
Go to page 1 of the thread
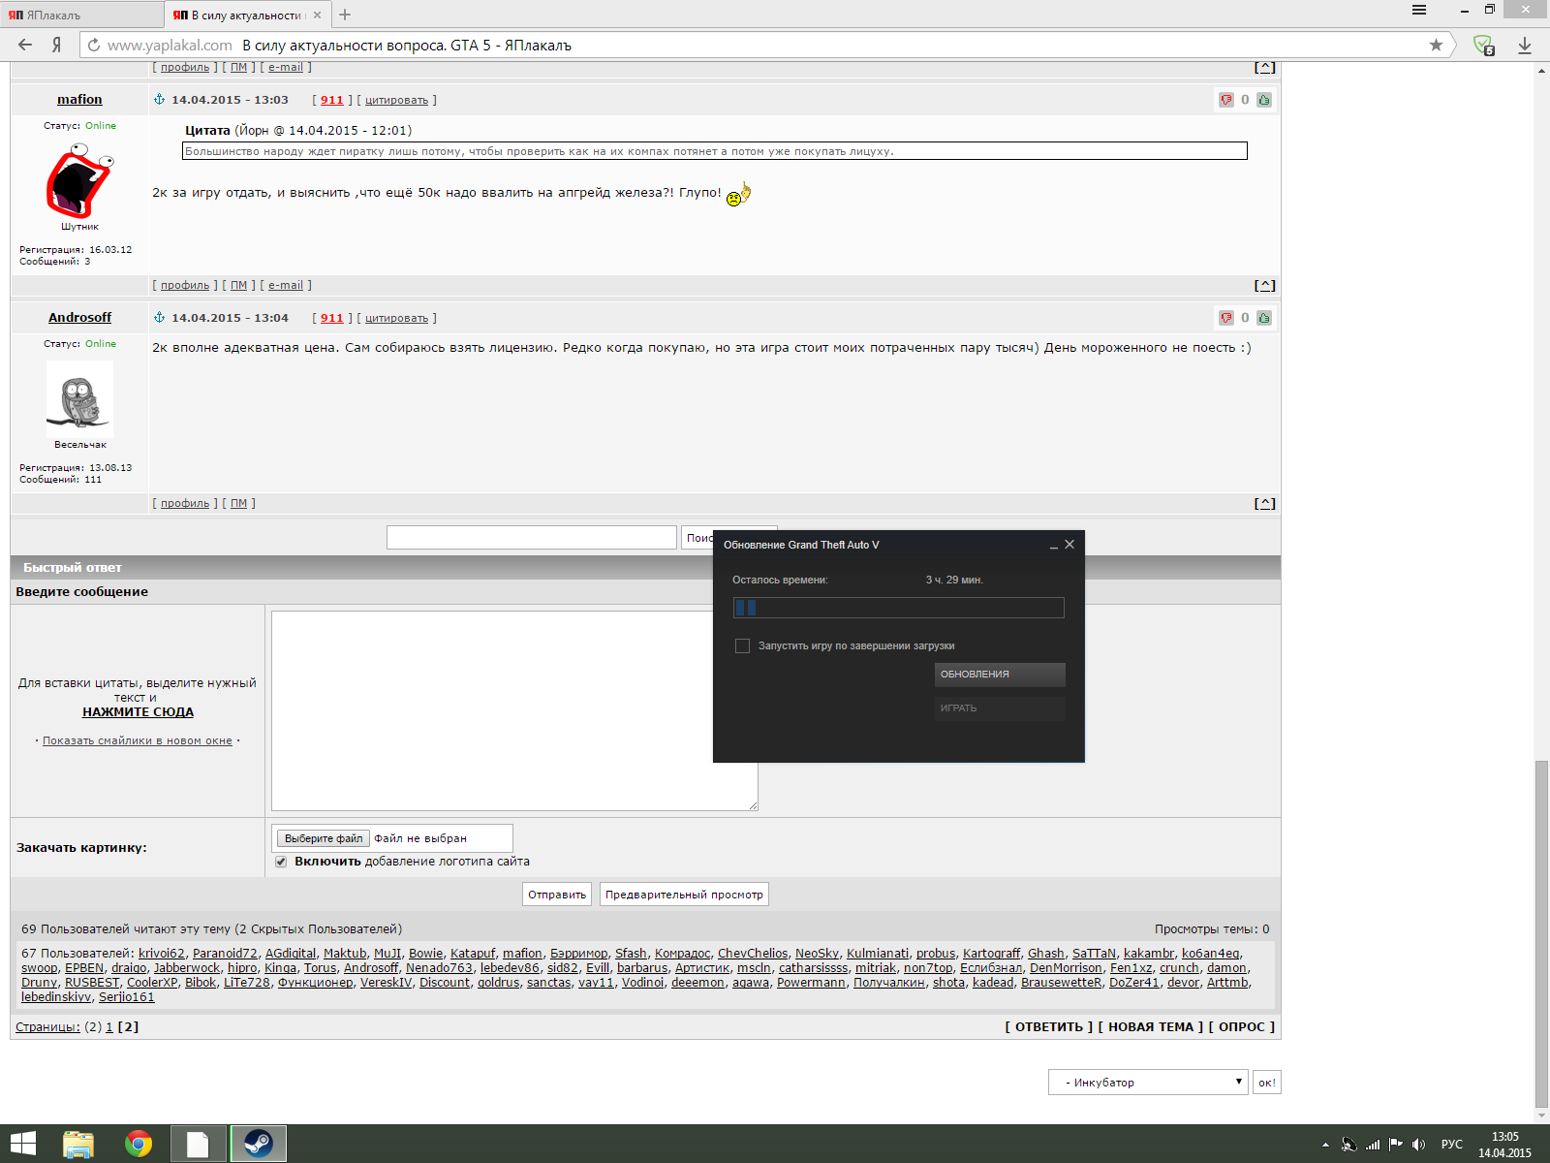pyautogui.click(x=109, y=1026)
